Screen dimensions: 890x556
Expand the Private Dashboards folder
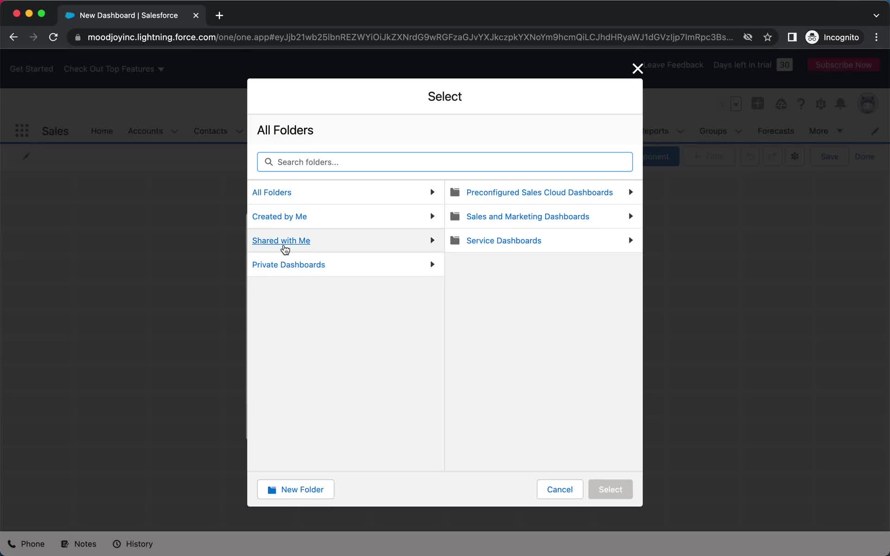(x=433, y=265)
